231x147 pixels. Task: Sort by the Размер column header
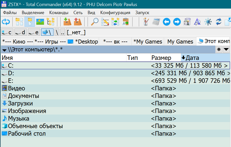161,58
